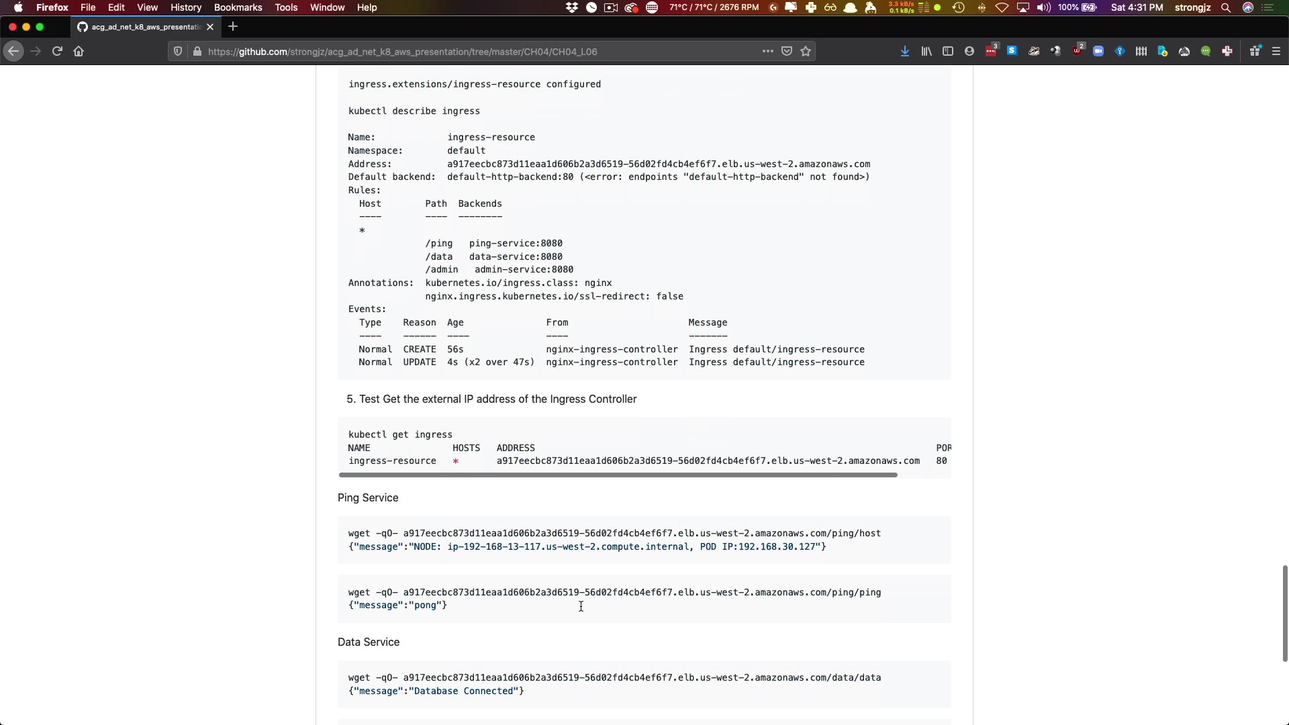
Task: Go to the Firefox home page
Action: (x=79, y=52)
